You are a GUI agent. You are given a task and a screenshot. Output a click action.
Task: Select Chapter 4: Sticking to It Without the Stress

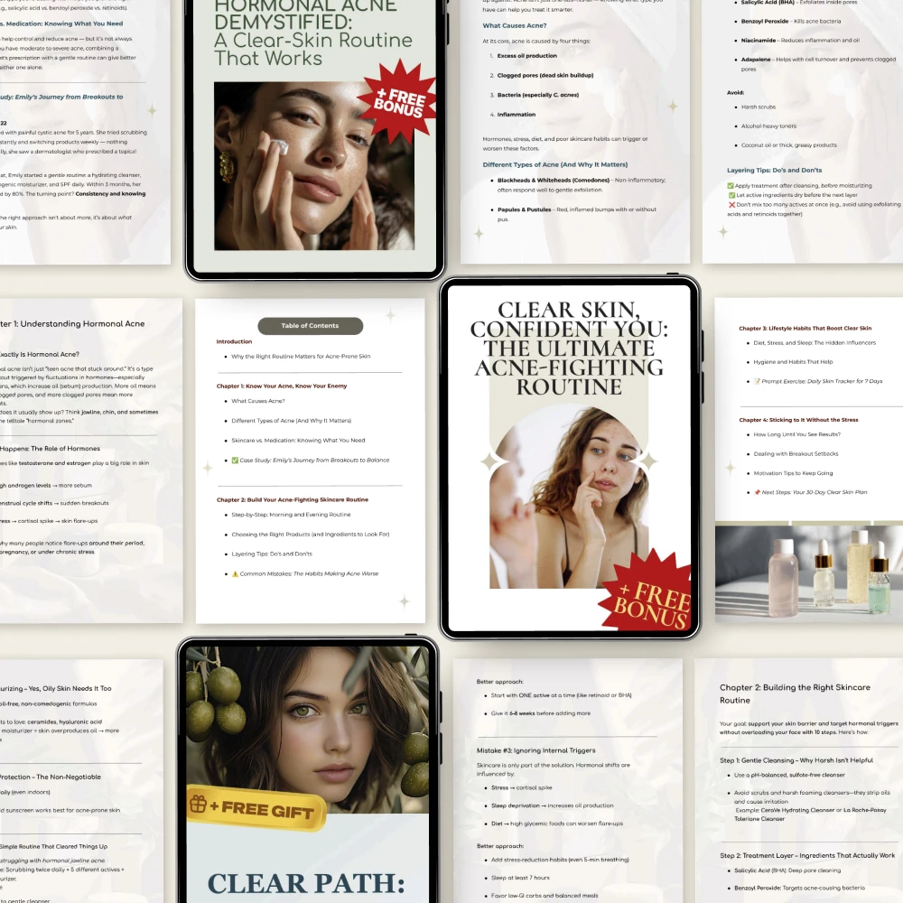click(x=798, y=420)
